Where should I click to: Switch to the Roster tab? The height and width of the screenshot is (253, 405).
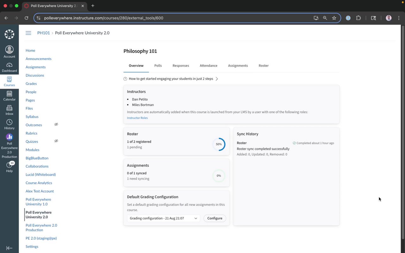(264, 65)
